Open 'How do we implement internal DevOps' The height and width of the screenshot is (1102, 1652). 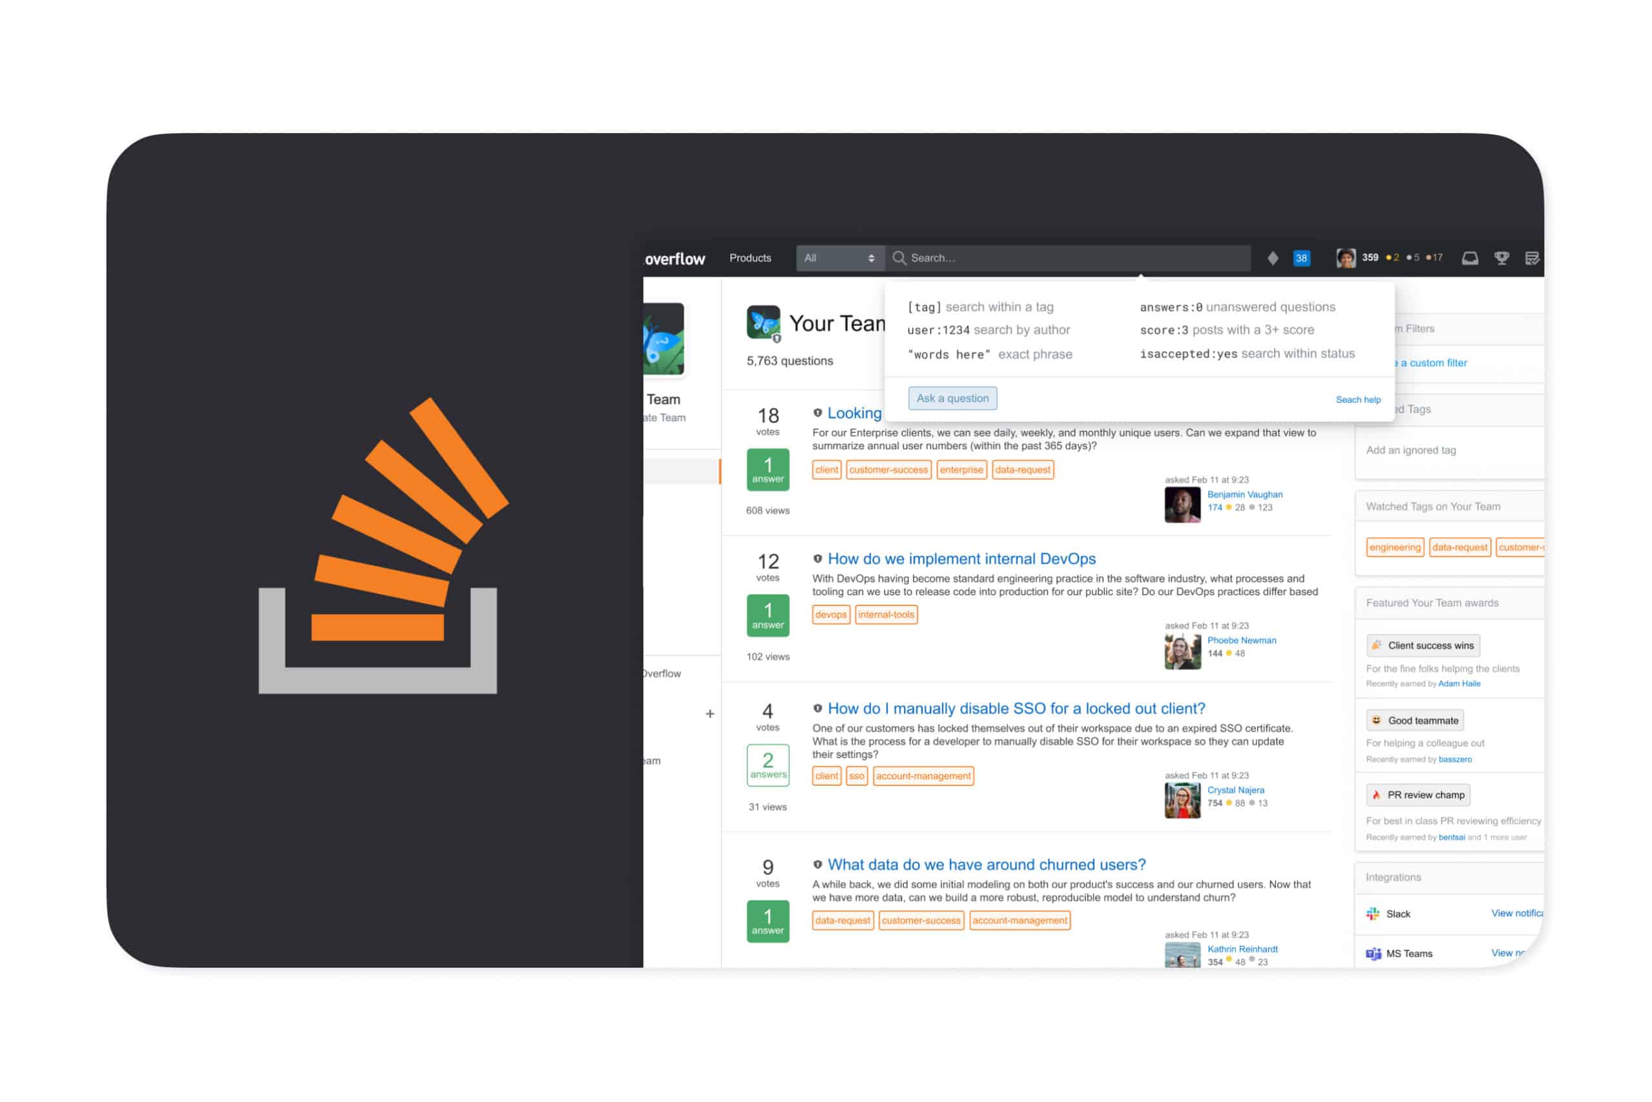coord(962,558)
